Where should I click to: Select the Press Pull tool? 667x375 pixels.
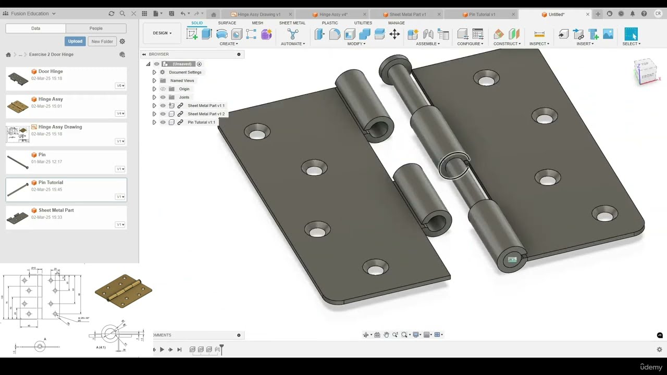coord(320,34)
